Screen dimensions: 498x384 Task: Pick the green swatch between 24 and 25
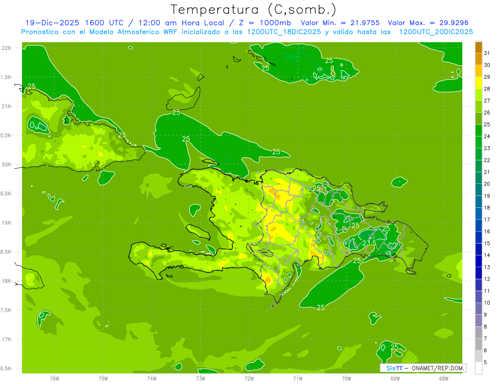[x=478, y=130]
